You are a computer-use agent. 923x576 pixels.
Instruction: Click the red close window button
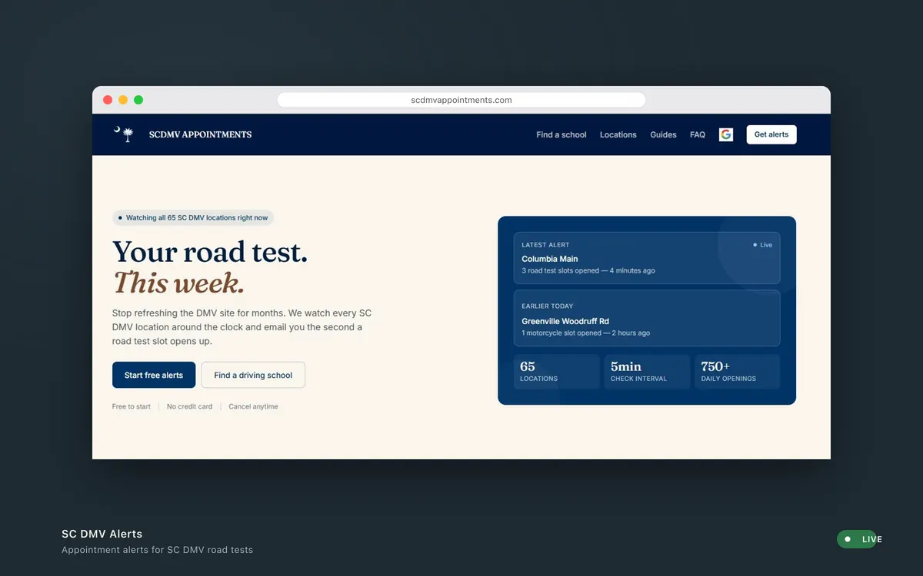click(x=108, y=100)
